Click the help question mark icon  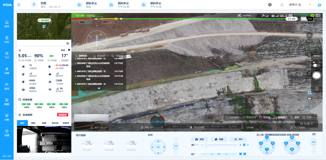[x=270, y=5]
